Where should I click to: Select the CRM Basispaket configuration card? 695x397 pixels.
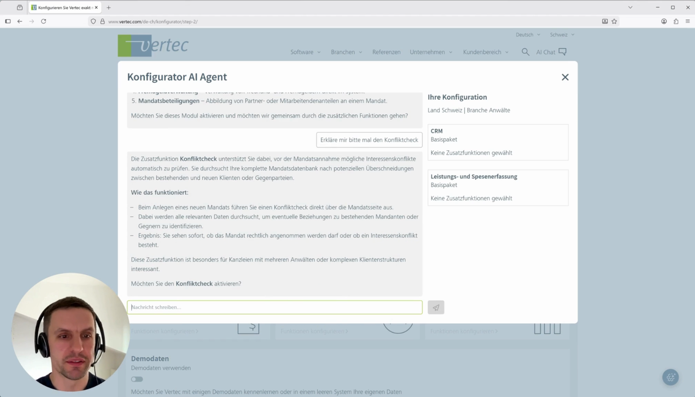497,142
